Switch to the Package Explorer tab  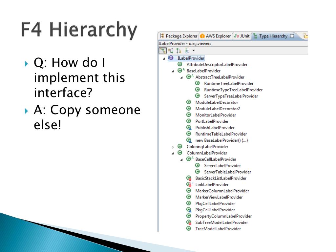179,36
